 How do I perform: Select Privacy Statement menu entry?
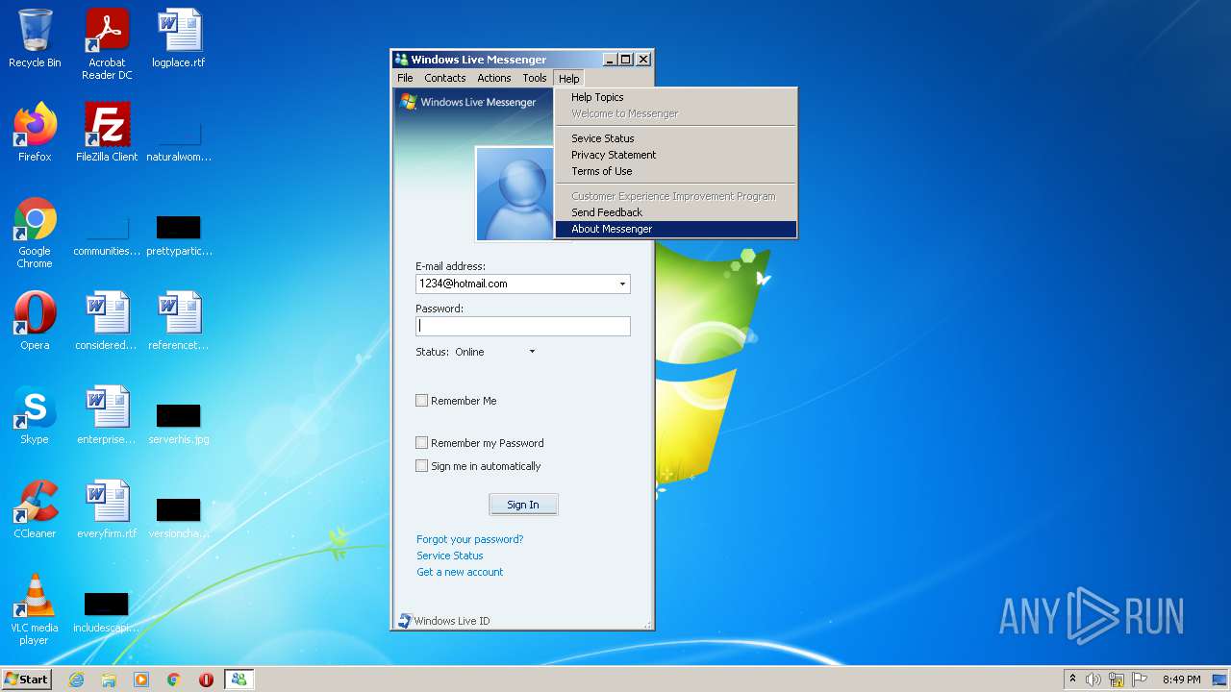tap(676, 155)
